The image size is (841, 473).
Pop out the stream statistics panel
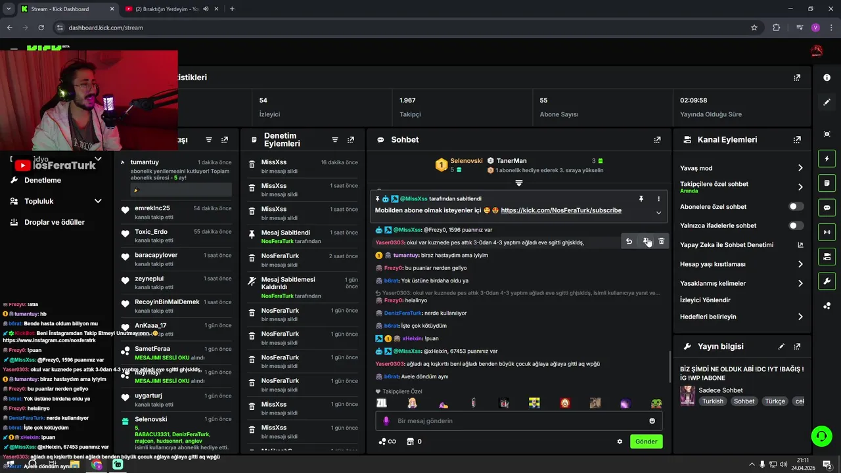(x=797, y=78)
